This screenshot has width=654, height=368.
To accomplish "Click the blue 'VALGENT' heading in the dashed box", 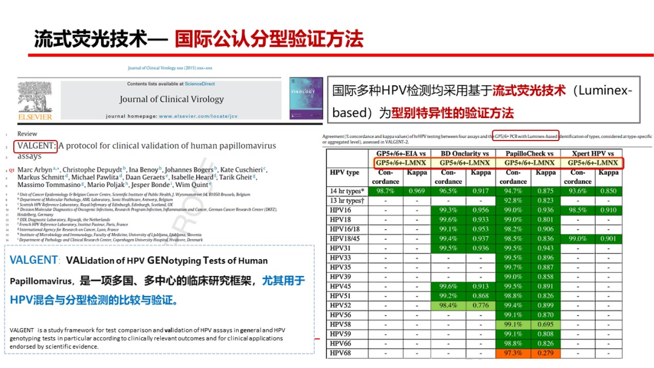I will (x=33, y=260).
